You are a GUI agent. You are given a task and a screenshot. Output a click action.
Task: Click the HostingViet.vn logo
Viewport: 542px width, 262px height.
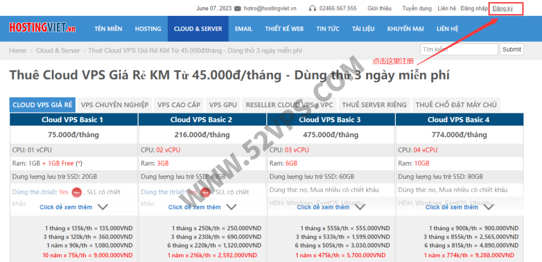pos(42,28)
